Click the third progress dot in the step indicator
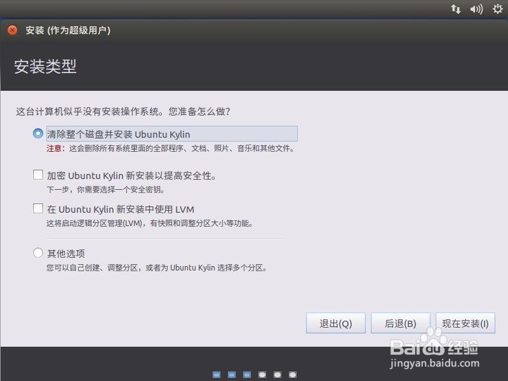This screenshot has height=381, width=508. pyautogui.click(x=247, y=375)
